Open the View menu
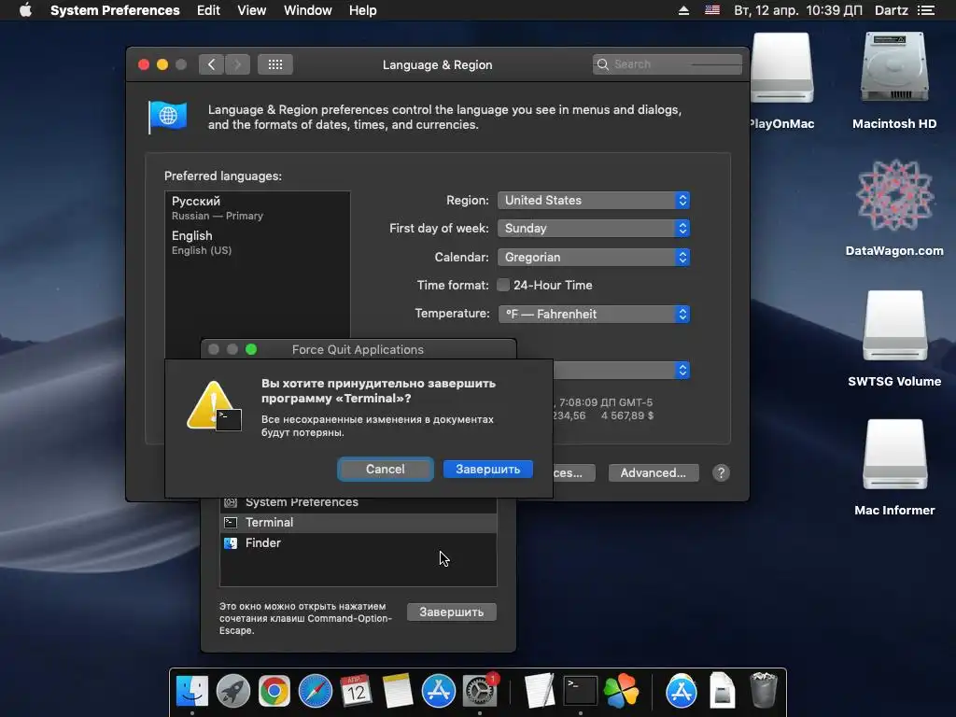Image resolution: width=956 pixels, height=717 pixels. (251, 10)
